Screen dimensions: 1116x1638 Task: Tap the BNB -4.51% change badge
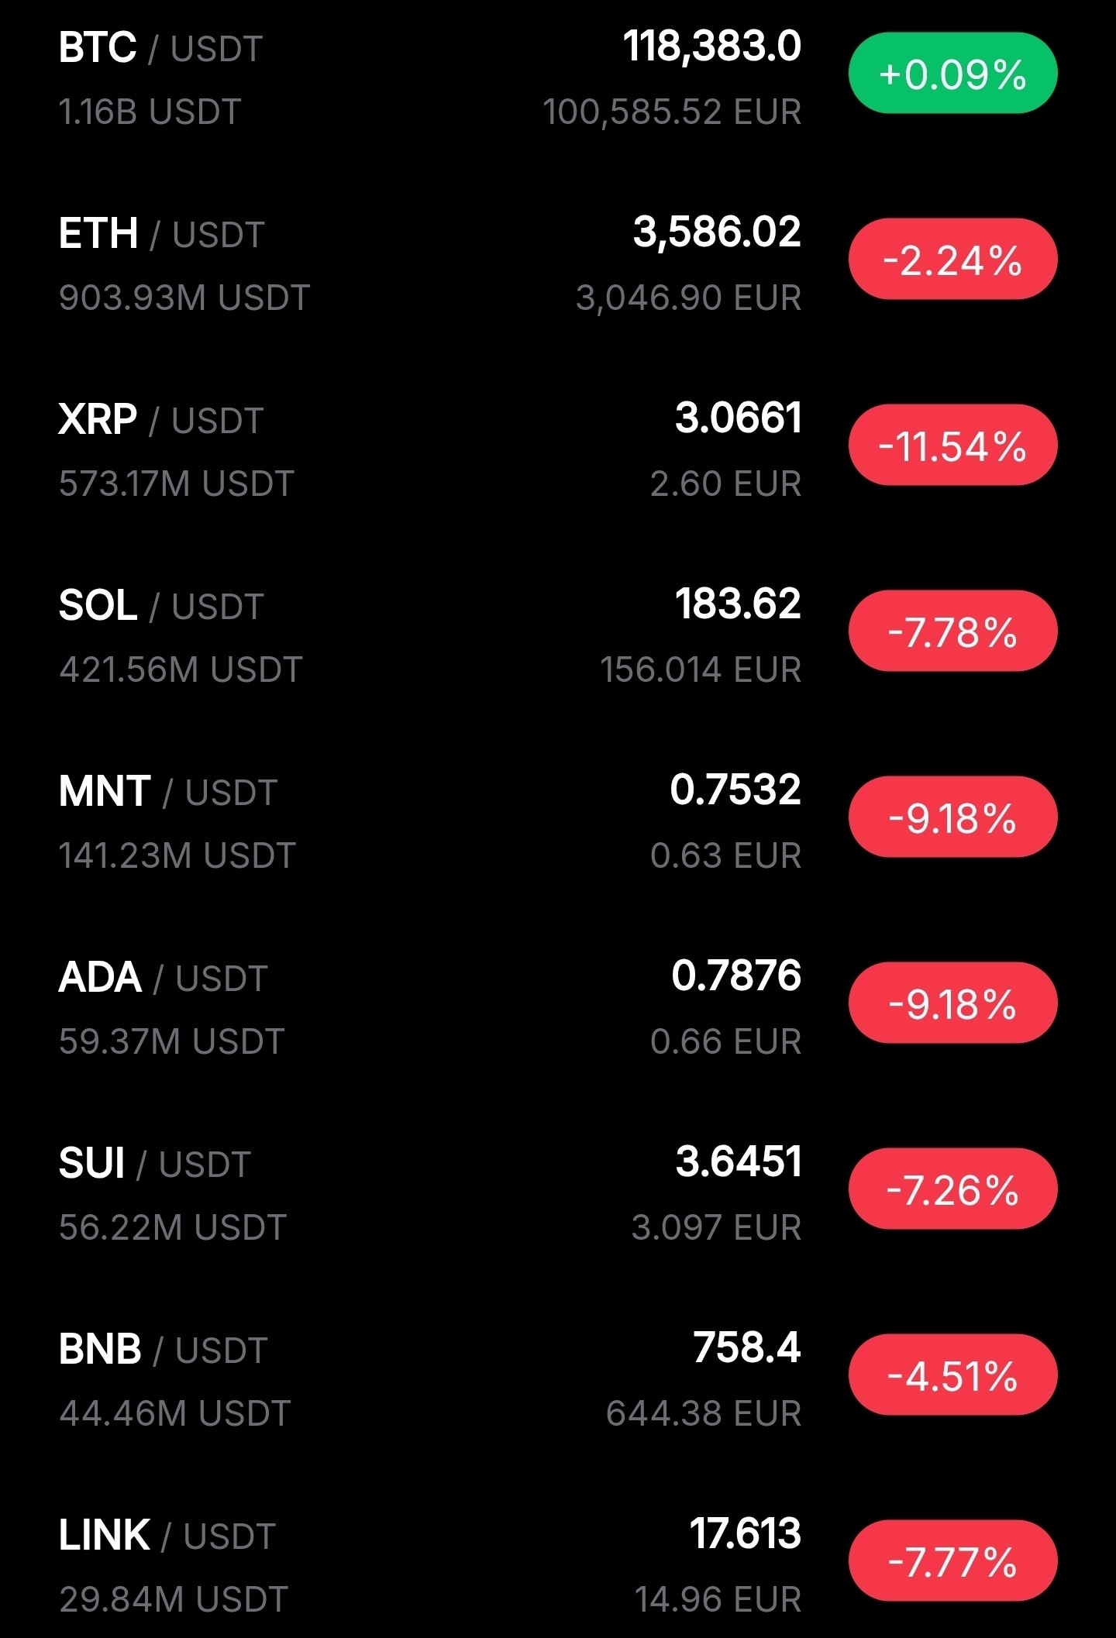(952, 1375)
